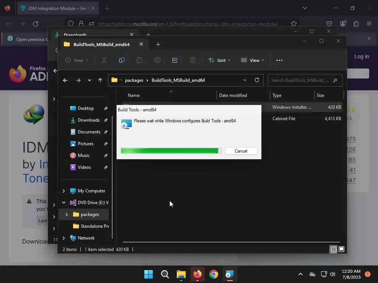Screen dimensions: 378x283
Task: Open Downloads in navigation pane
Action: [89, 120]
